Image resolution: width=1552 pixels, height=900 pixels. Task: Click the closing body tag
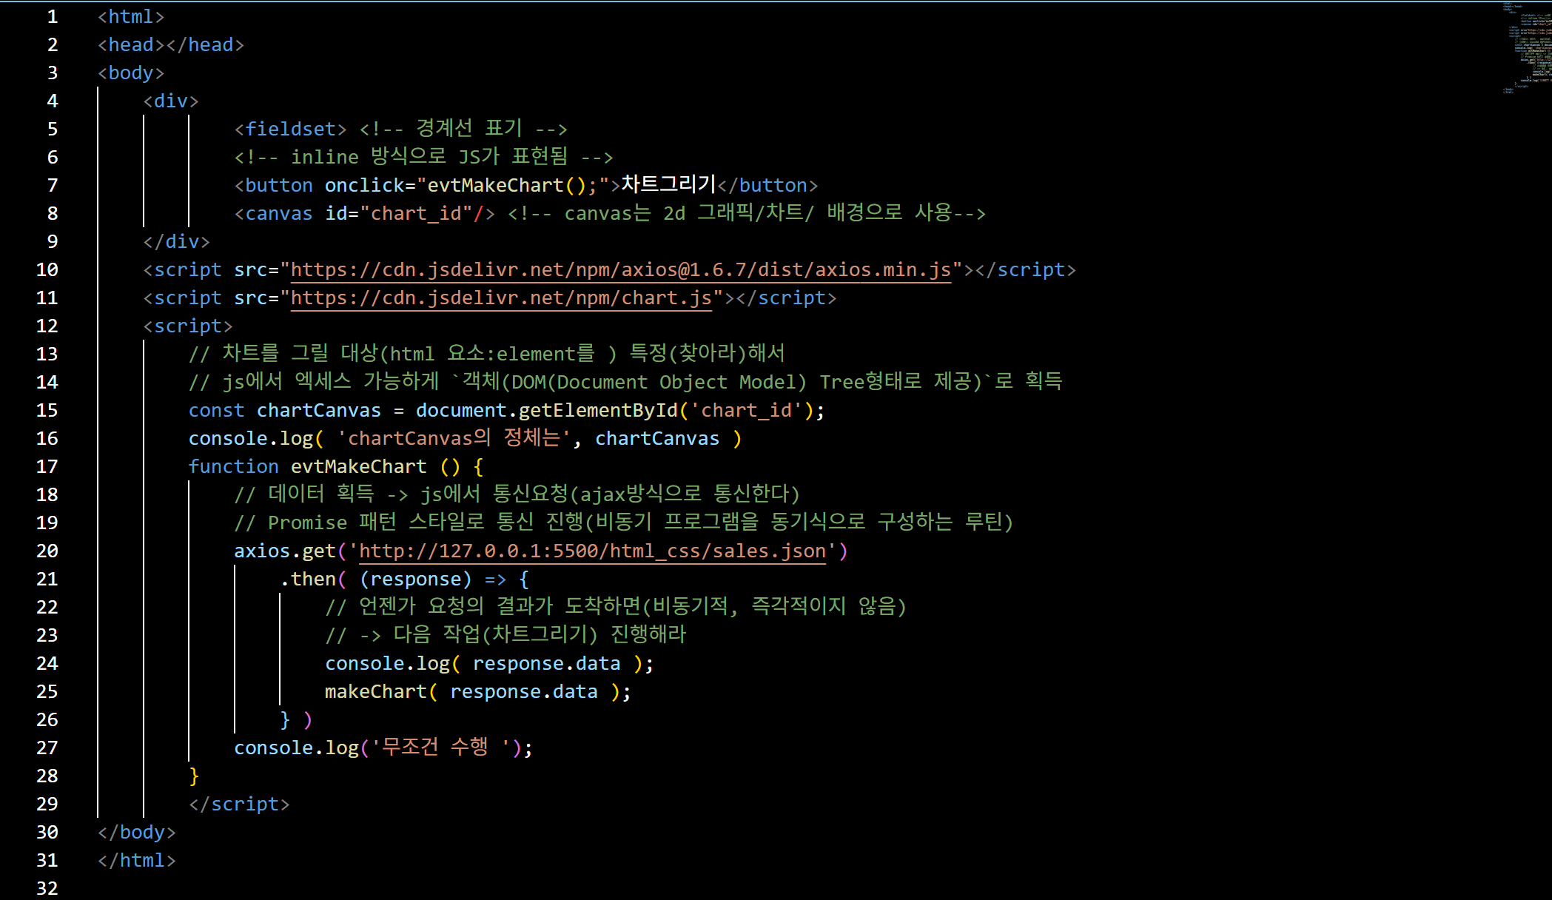[137, 833]
